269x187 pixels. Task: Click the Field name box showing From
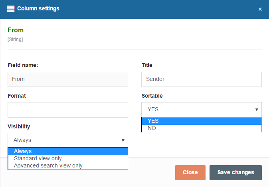point(67,79)
